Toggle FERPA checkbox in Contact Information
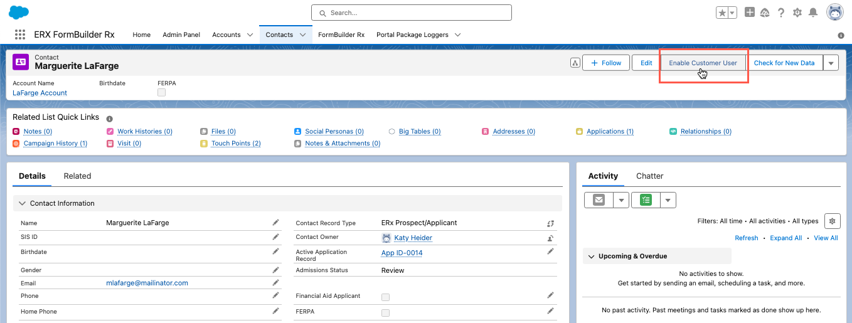Screen dimensions: 852x323 point(385,312)
